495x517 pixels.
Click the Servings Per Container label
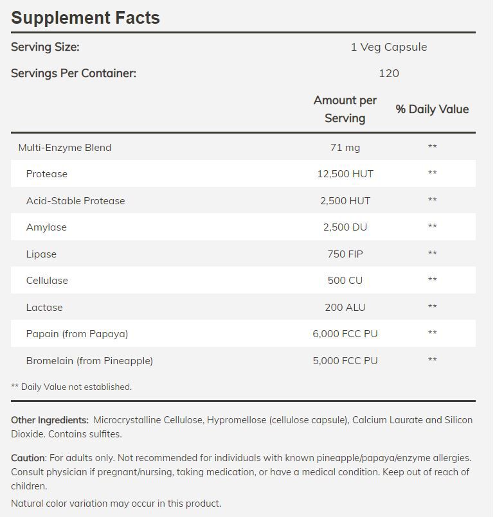point(73,73)
